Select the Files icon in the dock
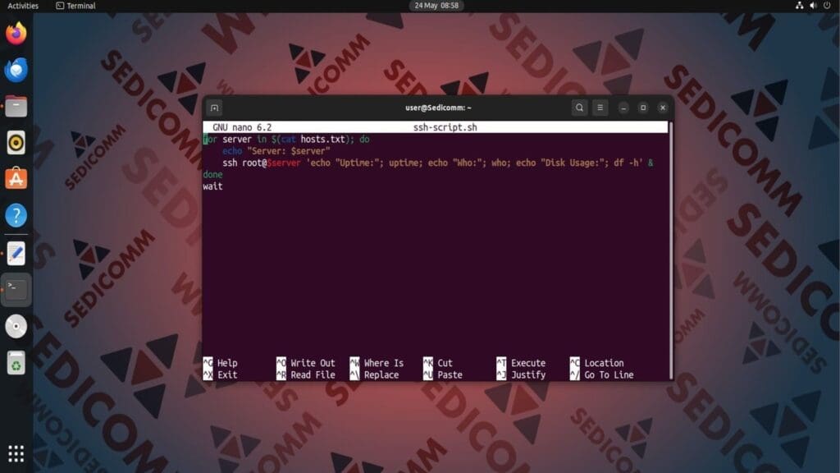The image size is (840, 473). (x=16, y=105)
